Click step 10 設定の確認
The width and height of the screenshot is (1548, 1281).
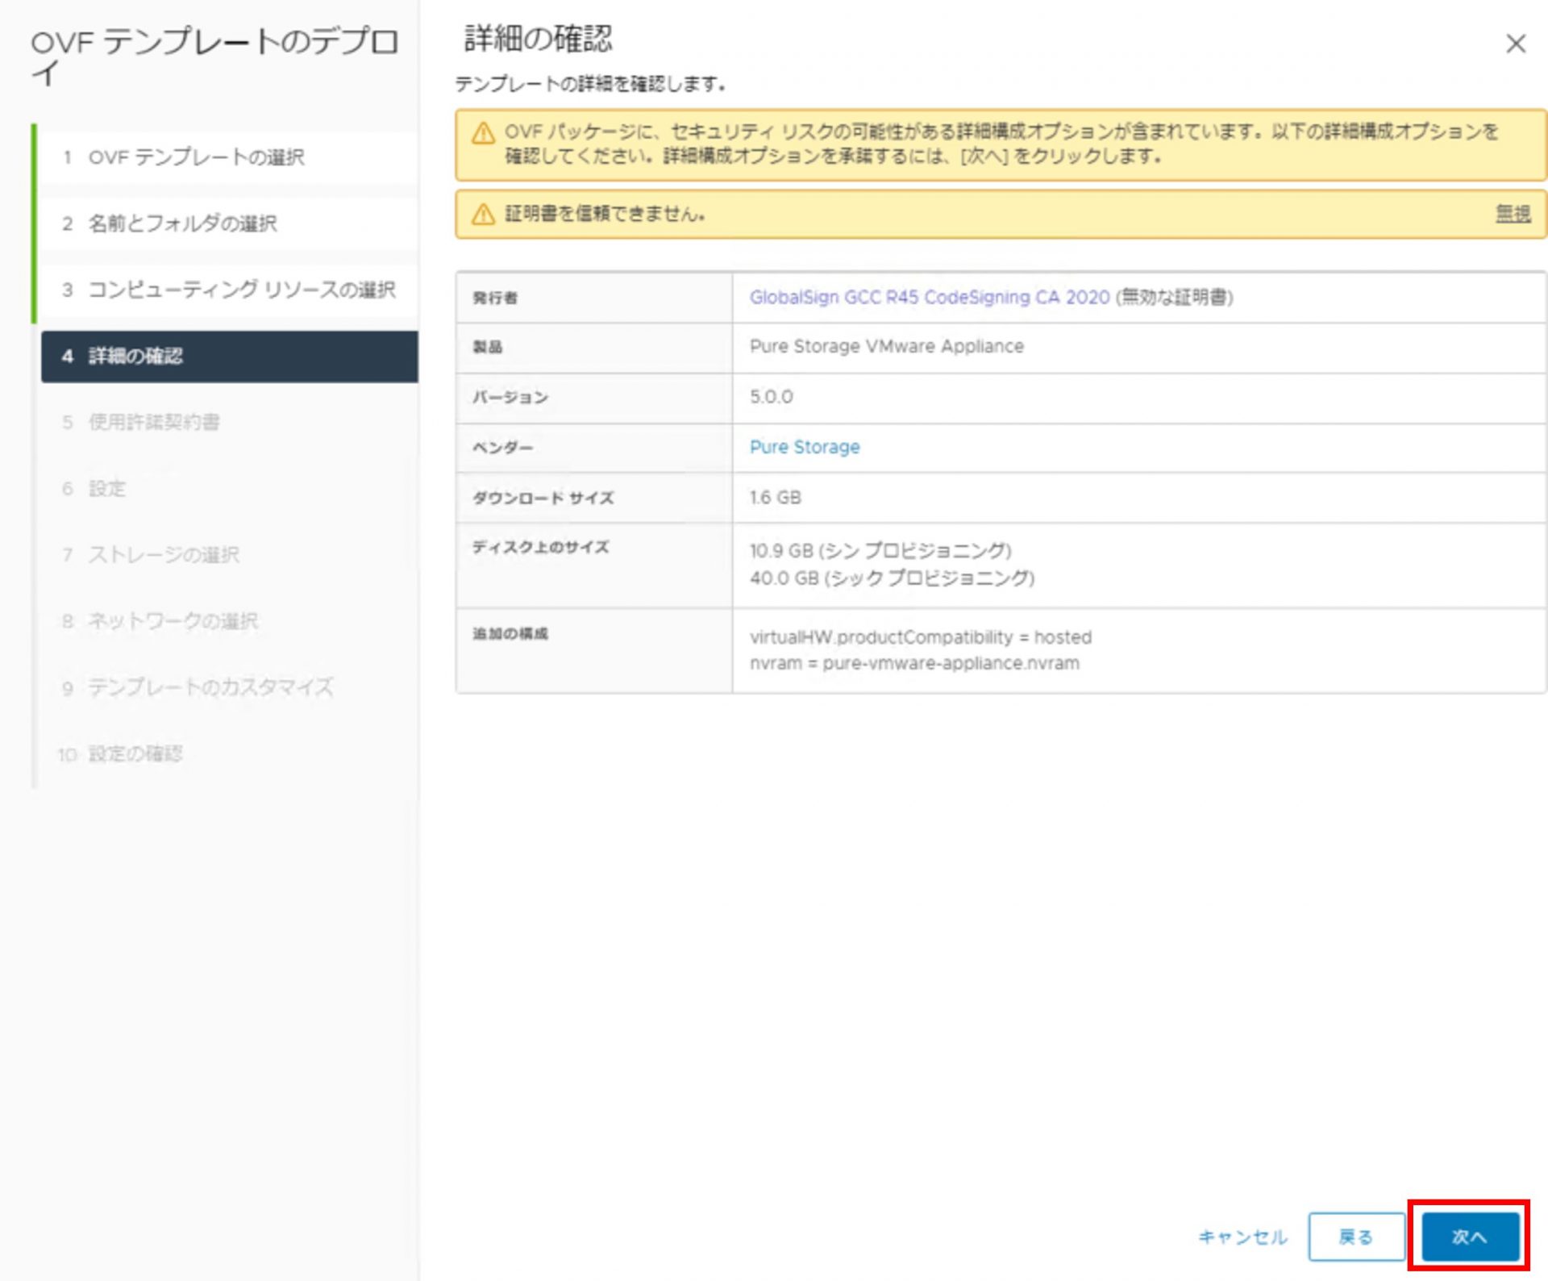coord(135,753)
